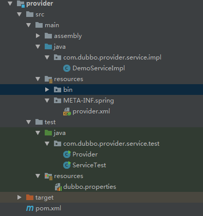This screenshot has height=216, width=203.
Task: Collapse the src folder
Action: tap(20, 14)
